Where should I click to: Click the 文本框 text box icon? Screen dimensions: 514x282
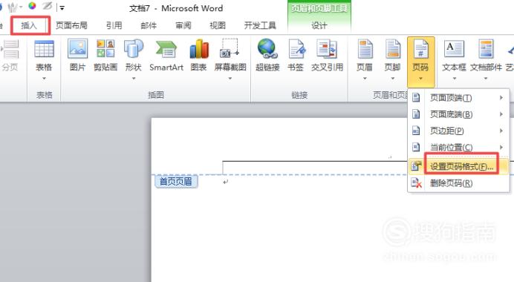(x=455, y=49)
